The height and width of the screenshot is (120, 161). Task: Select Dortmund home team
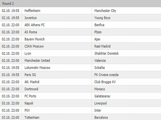coord(31,89)
